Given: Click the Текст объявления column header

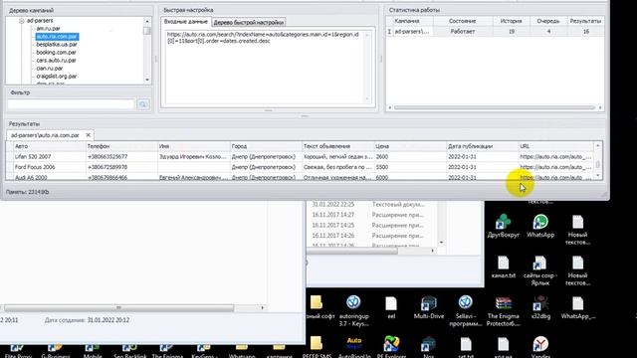Looking at the screenshot, I should tap(337, 146).
